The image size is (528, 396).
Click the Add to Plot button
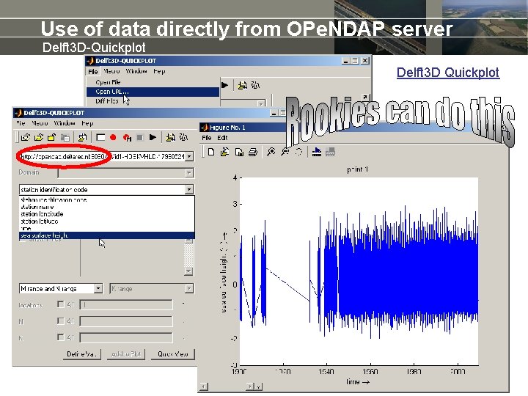pos(126,354)
